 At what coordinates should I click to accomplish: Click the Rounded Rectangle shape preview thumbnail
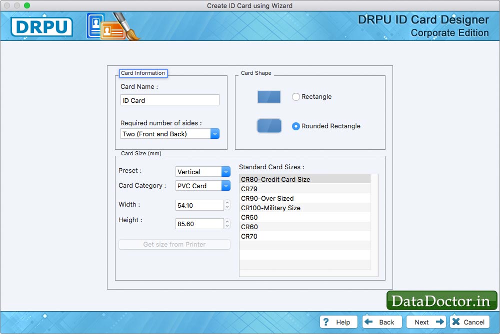269,126
